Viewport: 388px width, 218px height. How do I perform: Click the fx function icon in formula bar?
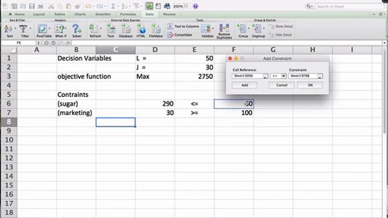(69, 43)
